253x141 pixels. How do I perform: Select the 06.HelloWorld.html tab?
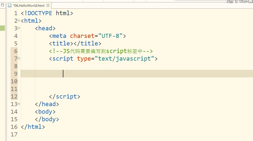click(x=28, y=5)
